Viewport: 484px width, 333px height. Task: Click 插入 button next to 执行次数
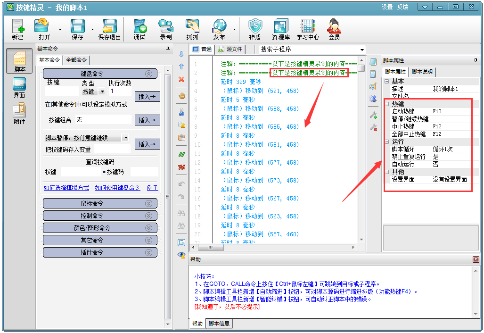pos(147,97)
